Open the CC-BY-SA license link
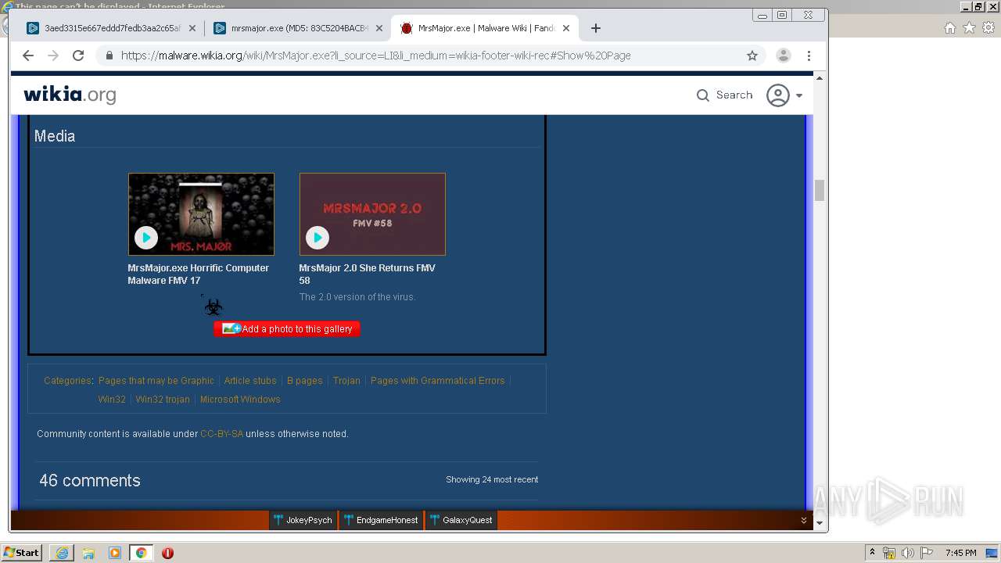The image size is (1001, 563). tap(221, 434)
